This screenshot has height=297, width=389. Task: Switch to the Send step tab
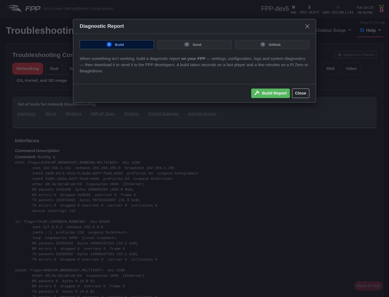pyautogui.click(x=194, y=45)
